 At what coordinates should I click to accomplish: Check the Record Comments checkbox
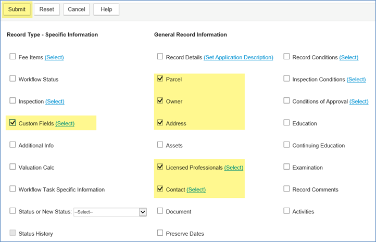[x=286, y=189]
